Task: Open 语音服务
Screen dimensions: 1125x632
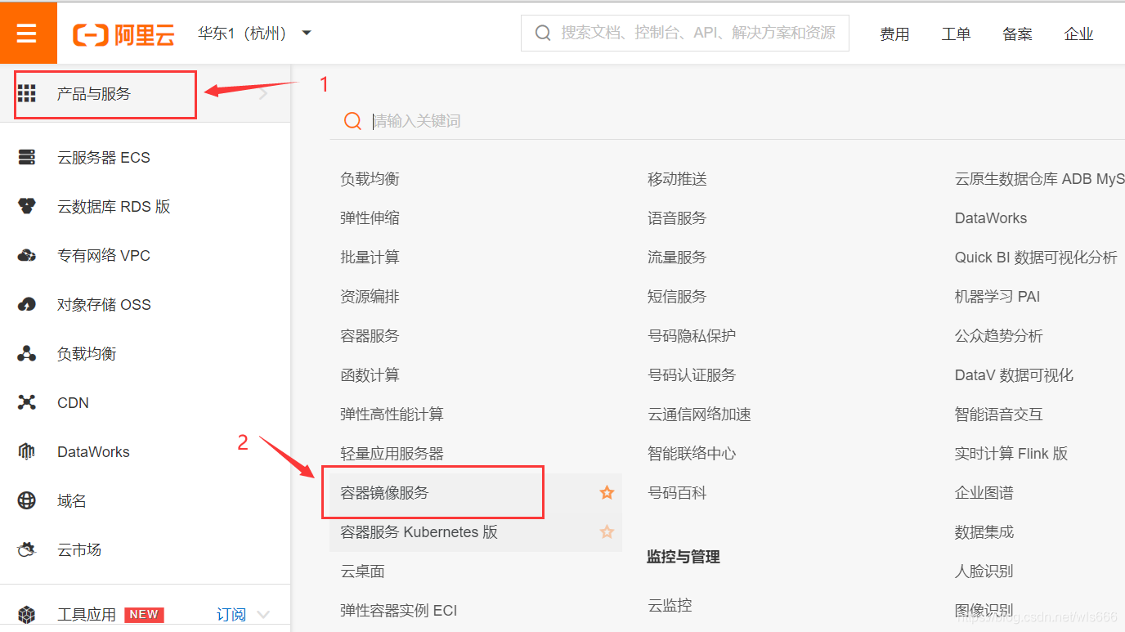Action: (677, 218)
